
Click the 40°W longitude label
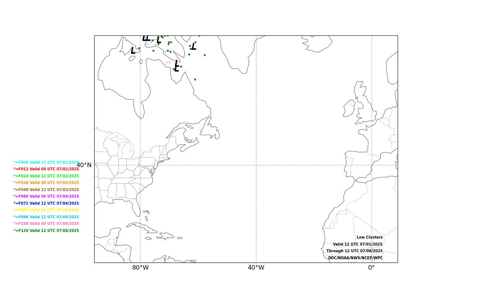click(x=256, y=268)
